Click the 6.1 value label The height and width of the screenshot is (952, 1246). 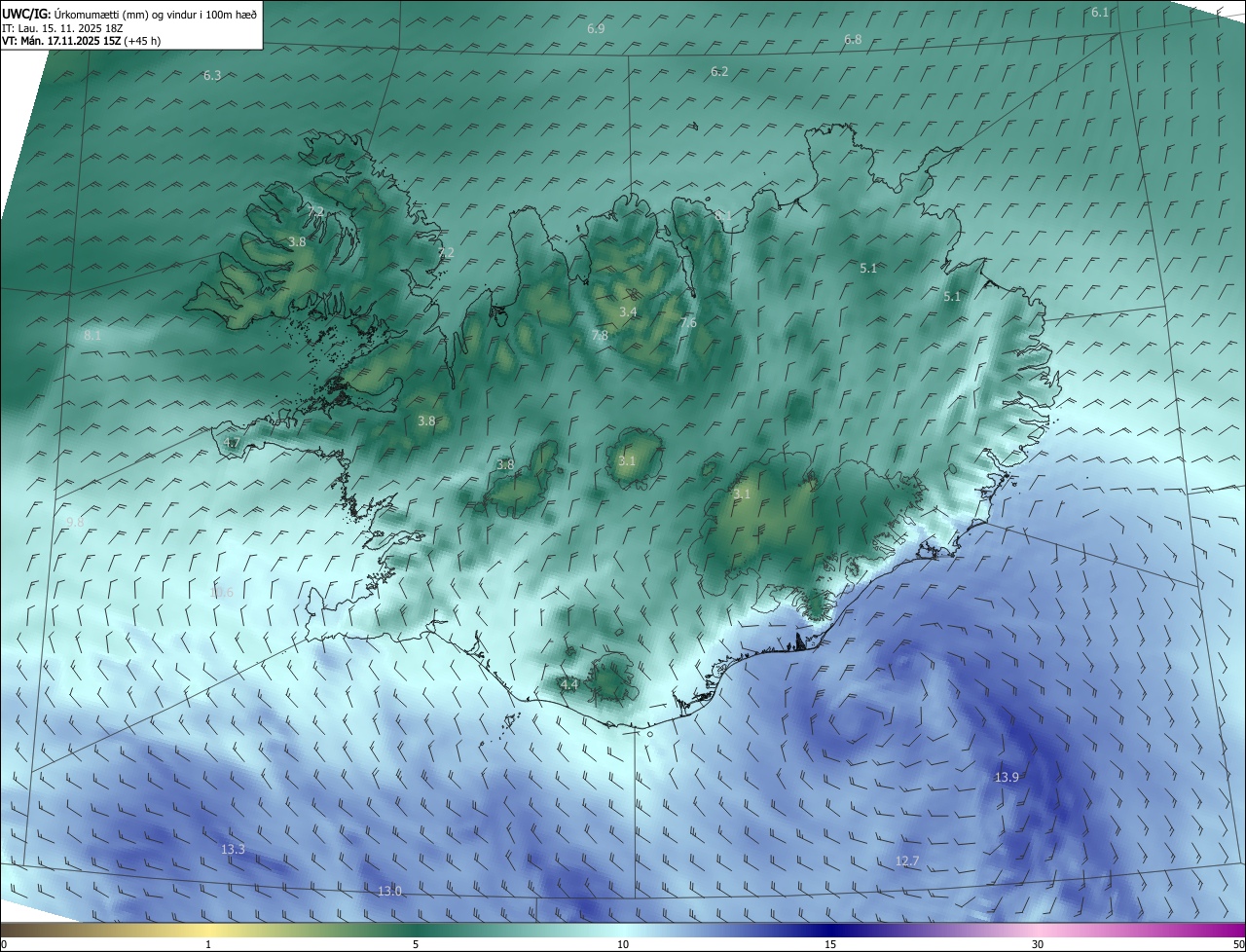pyautogui.click(x=1100, y=13)
